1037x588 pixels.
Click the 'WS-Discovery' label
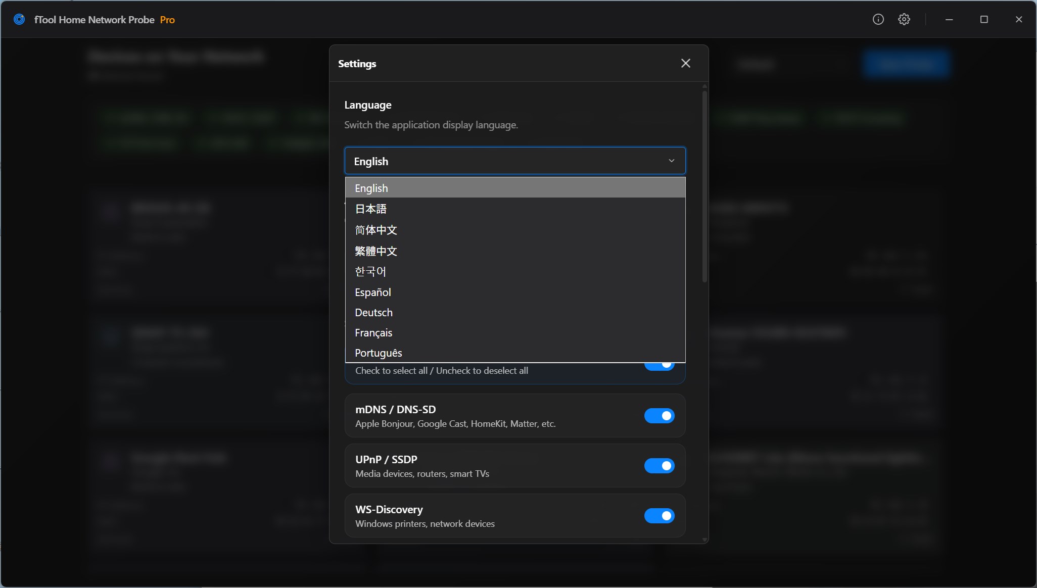coord(389,509)
